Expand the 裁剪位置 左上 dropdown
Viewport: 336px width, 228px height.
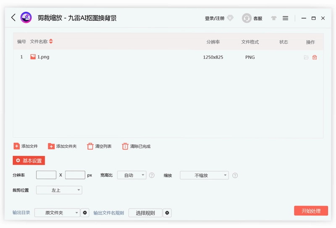[59, 190]
